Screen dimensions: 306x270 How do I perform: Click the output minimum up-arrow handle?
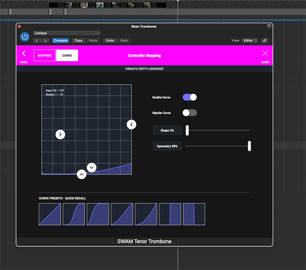(x=81, y=175)
